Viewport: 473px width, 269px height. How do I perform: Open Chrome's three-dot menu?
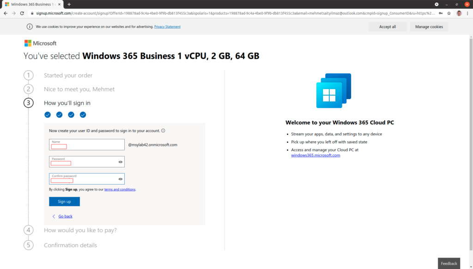click(467, 13)
